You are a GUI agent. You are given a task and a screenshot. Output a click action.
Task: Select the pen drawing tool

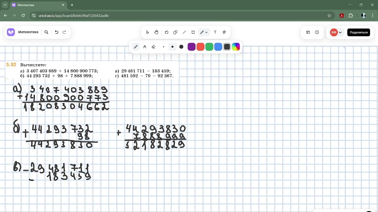pos(202,32)
